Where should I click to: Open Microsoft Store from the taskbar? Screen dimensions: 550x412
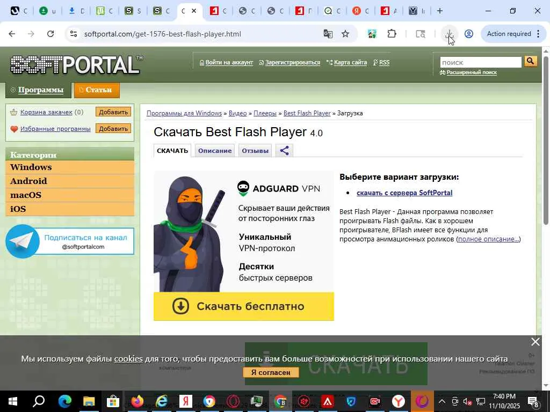point(113,401)
